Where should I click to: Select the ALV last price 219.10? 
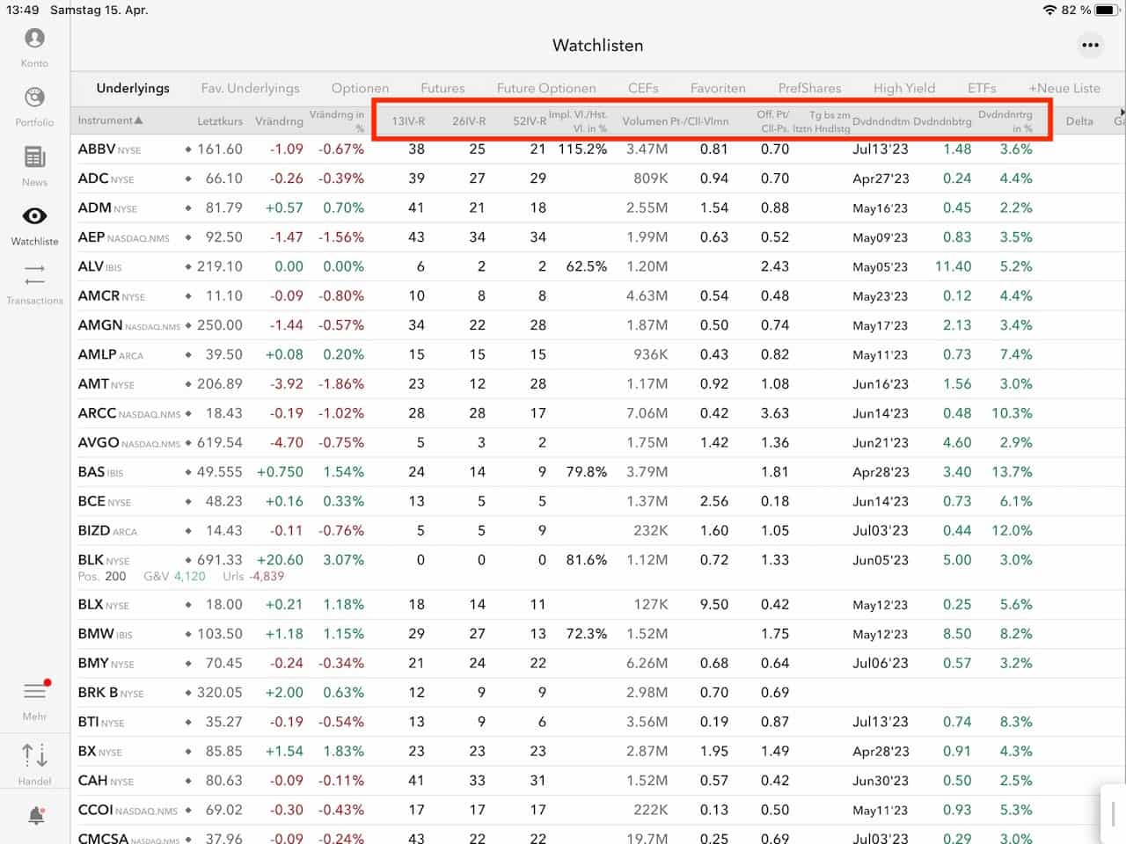click(220, 266)
